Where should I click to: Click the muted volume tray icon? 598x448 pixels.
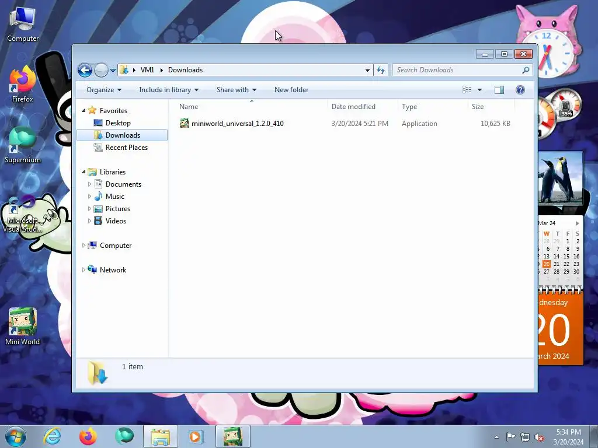539,437
